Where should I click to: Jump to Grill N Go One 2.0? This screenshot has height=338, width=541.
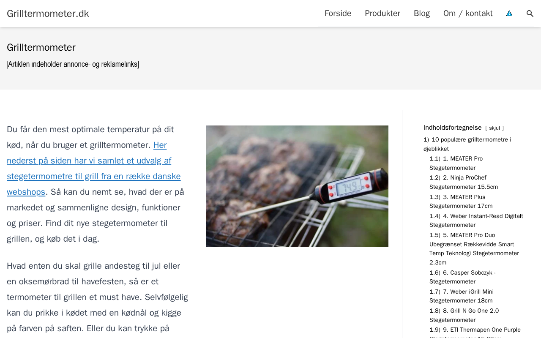464,315
